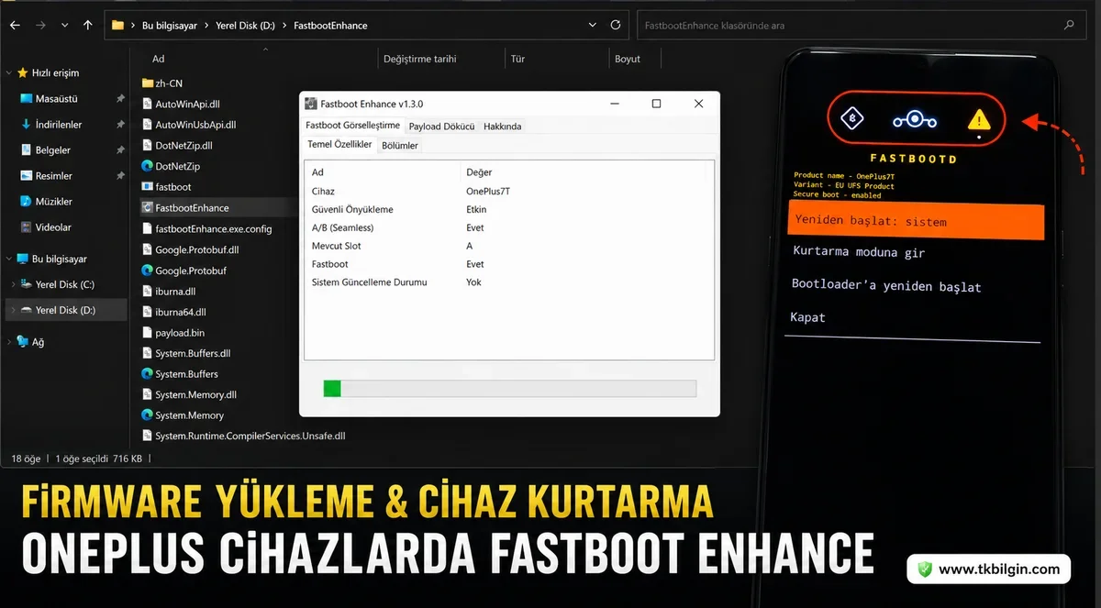The image size is (1101, 608).
Task: Open the zh-CN folder
Action: click(162, 83)
